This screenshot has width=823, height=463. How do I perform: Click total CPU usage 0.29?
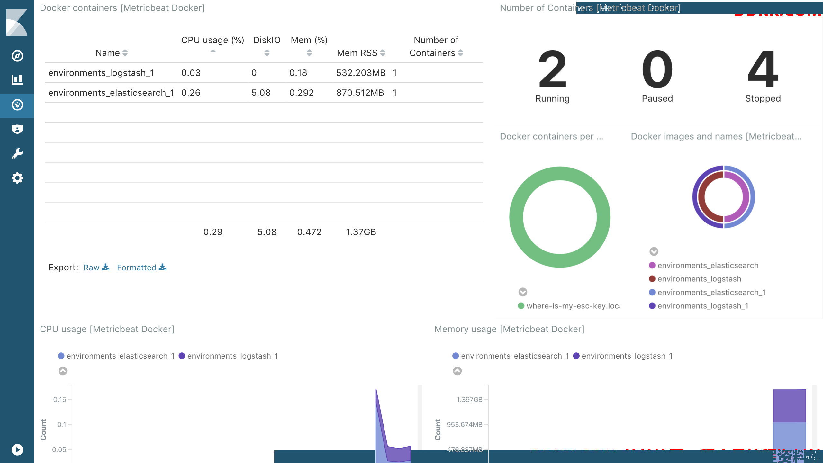pyautogui.click(x=213, y=232)
